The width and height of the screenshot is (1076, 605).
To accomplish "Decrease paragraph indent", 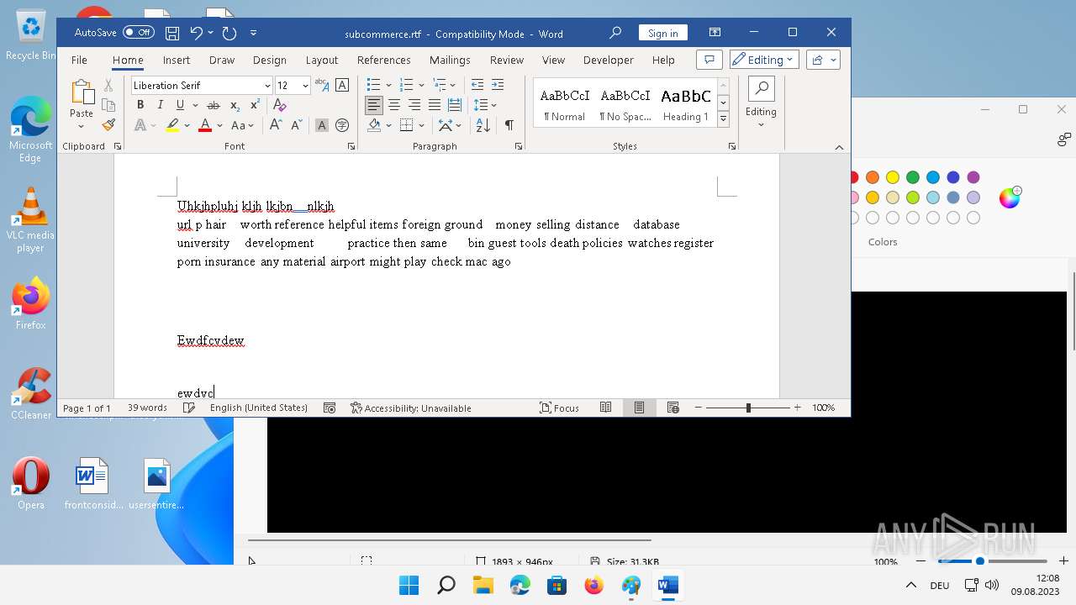I will [x=477, y=85].
